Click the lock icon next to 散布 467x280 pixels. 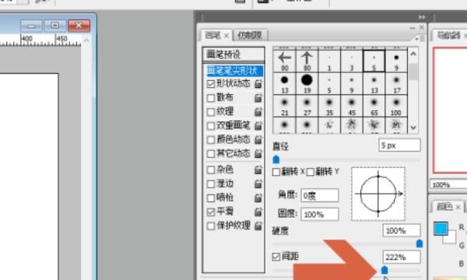click(258, 98)
